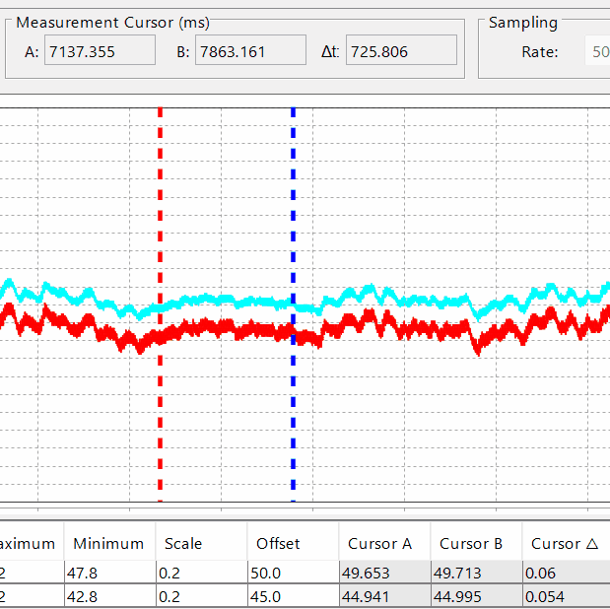
Task: Edit the Offset cell showing 45.0
Action: pos(293,596)
